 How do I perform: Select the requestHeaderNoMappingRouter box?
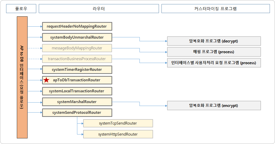pos(77,26)
